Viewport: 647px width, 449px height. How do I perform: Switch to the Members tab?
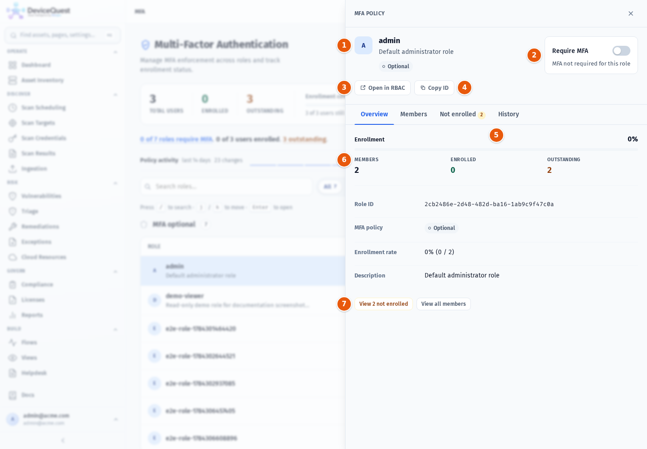point(414,114)
